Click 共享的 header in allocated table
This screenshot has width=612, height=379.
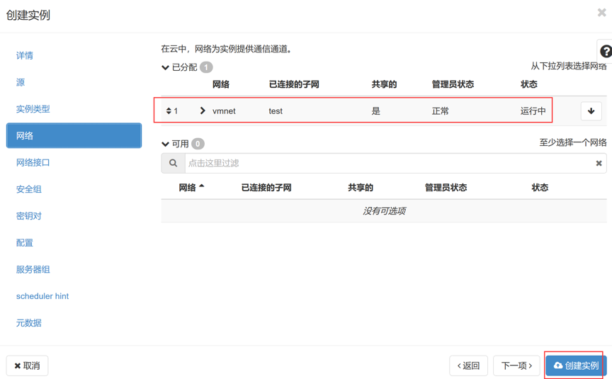(384, 84)
